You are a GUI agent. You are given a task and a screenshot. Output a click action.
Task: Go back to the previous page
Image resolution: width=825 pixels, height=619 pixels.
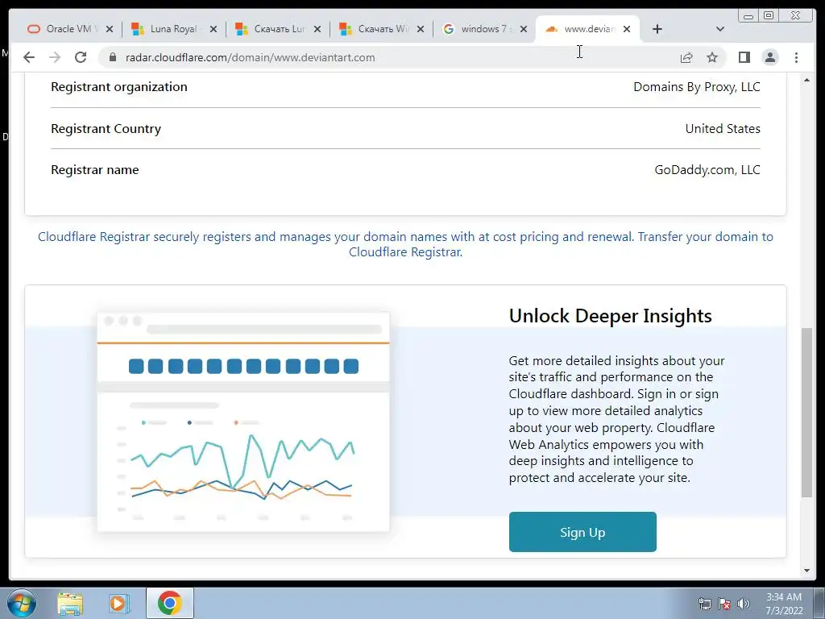[29, 57]
